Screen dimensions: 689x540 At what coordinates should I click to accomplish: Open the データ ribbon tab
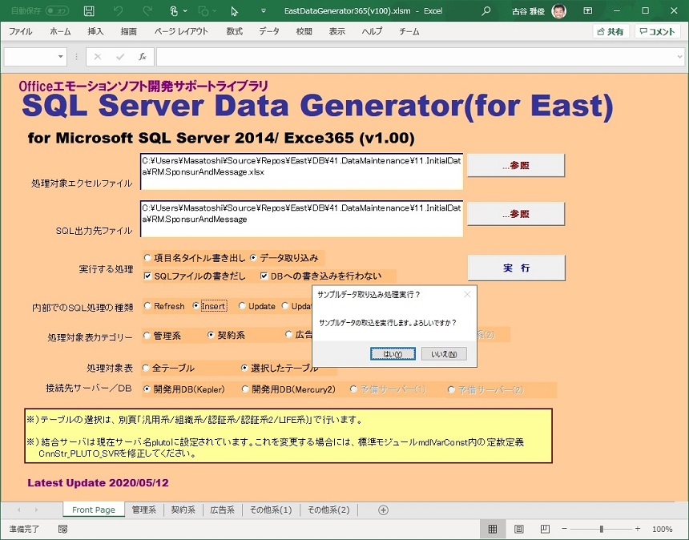(269, 31)
